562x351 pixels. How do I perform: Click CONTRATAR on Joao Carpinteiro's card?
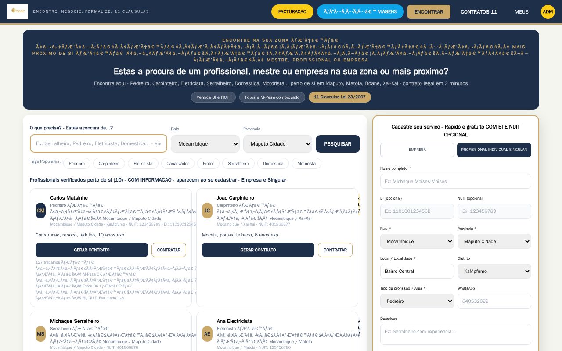point(335,250)
